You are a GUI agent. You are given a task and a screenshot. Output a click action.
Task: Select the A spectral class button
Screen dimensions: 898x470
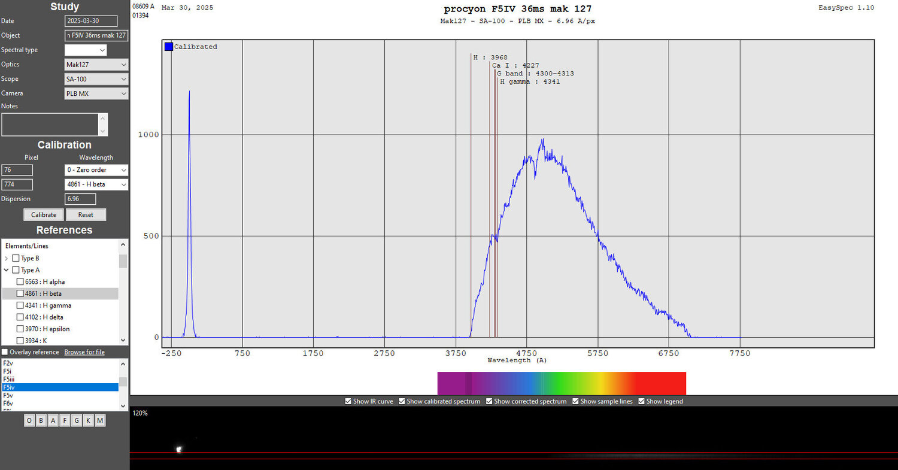click(x=53, y=421)
